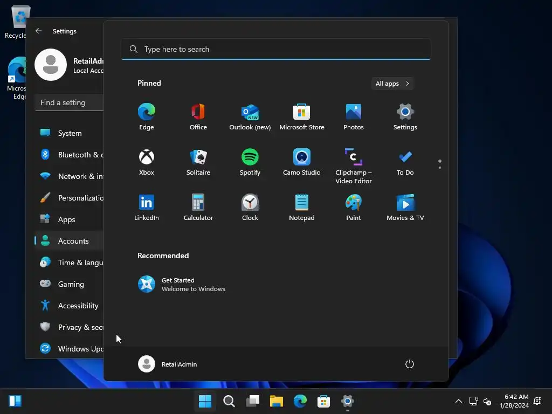Open Outlook (new) from Start
552x414 pixels.
click(x=250, y=117)
